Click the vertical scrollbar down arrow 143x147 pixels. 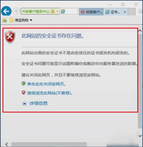pyautogui.click(x=140, y=136)
